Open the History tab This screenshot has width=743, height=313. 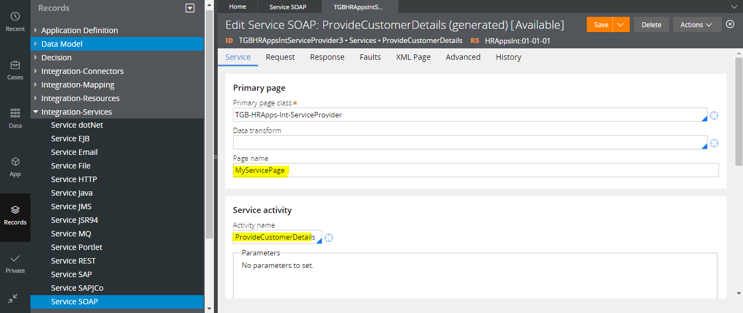(x=508, y=57)
